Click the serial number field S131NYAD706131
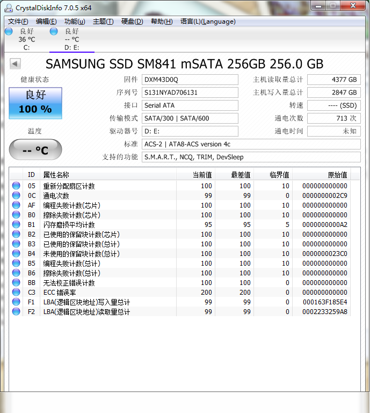 tap(190, 92)
